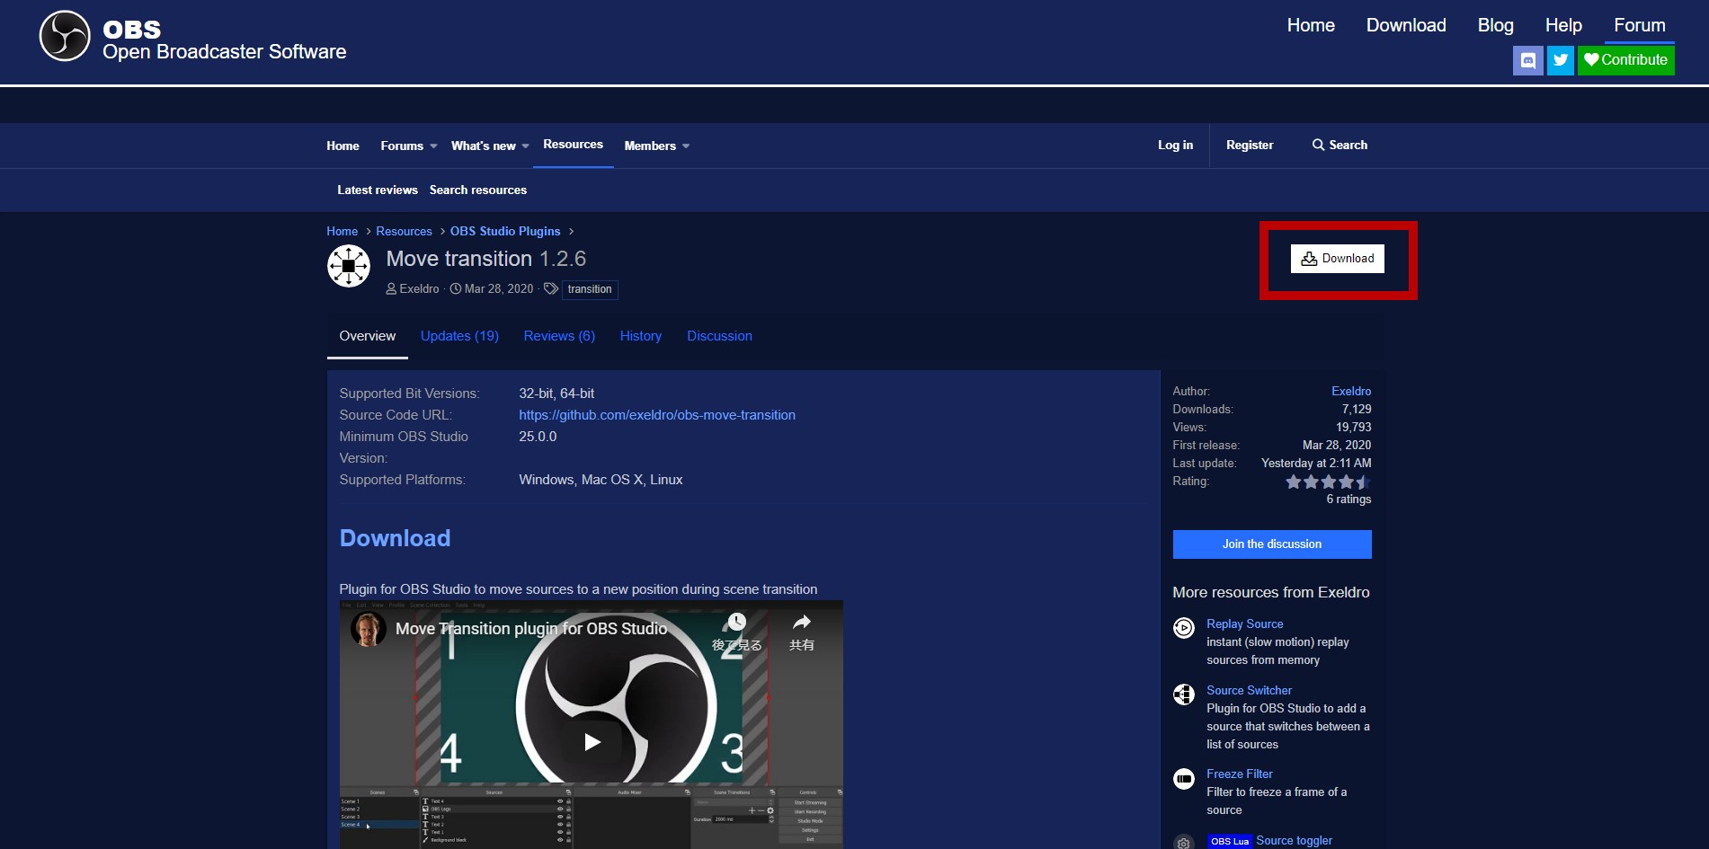This screenshot has height=849, width=1709.
Task: Click the Move transition plugin icon
Action: click(x=349, y=266)
